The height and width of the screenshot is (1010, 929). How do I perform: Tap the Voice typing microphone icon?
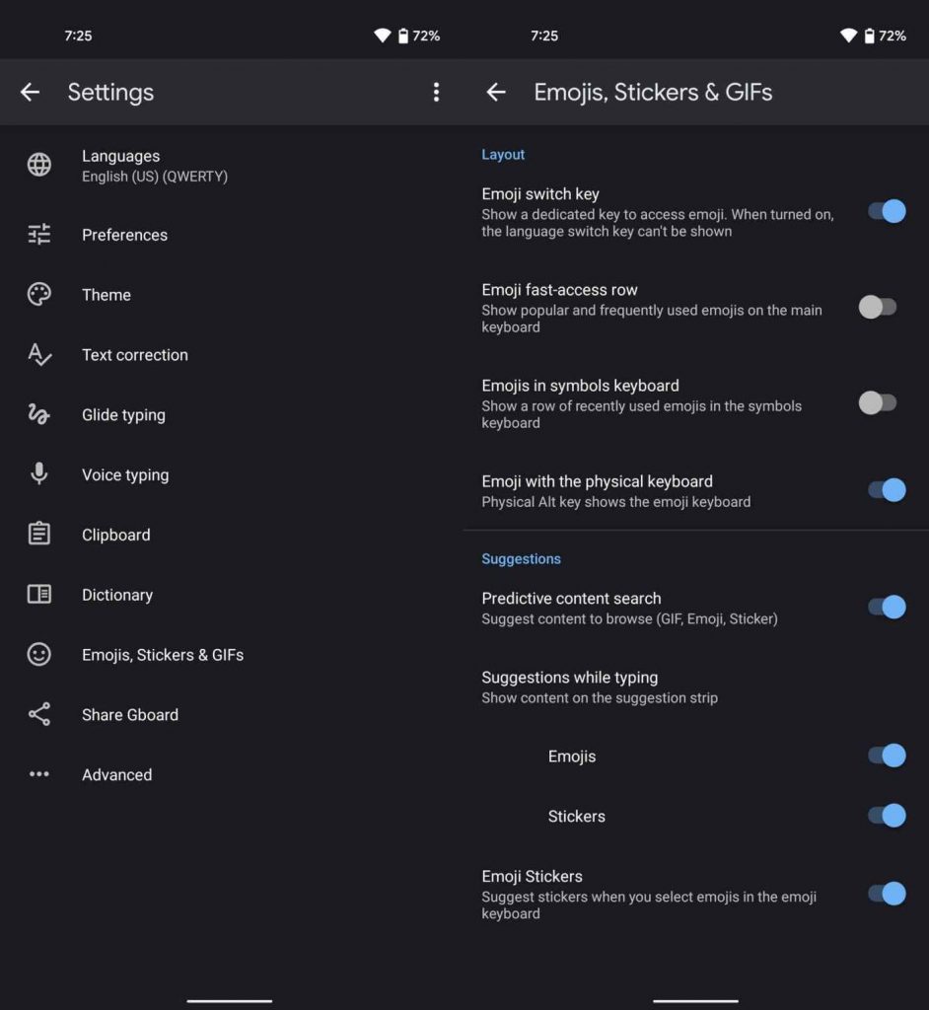(x=39, y=474)
